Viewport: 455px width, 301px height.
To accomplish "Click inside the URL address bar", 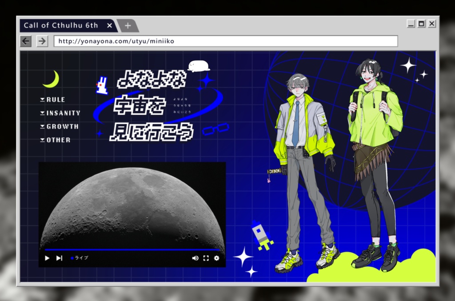I will coord(178,41).
